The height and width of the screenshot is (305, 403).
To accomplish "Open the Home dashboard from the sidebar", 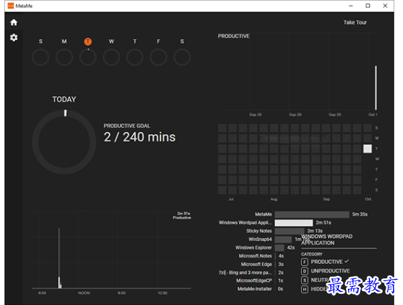I will coord(14,22).
